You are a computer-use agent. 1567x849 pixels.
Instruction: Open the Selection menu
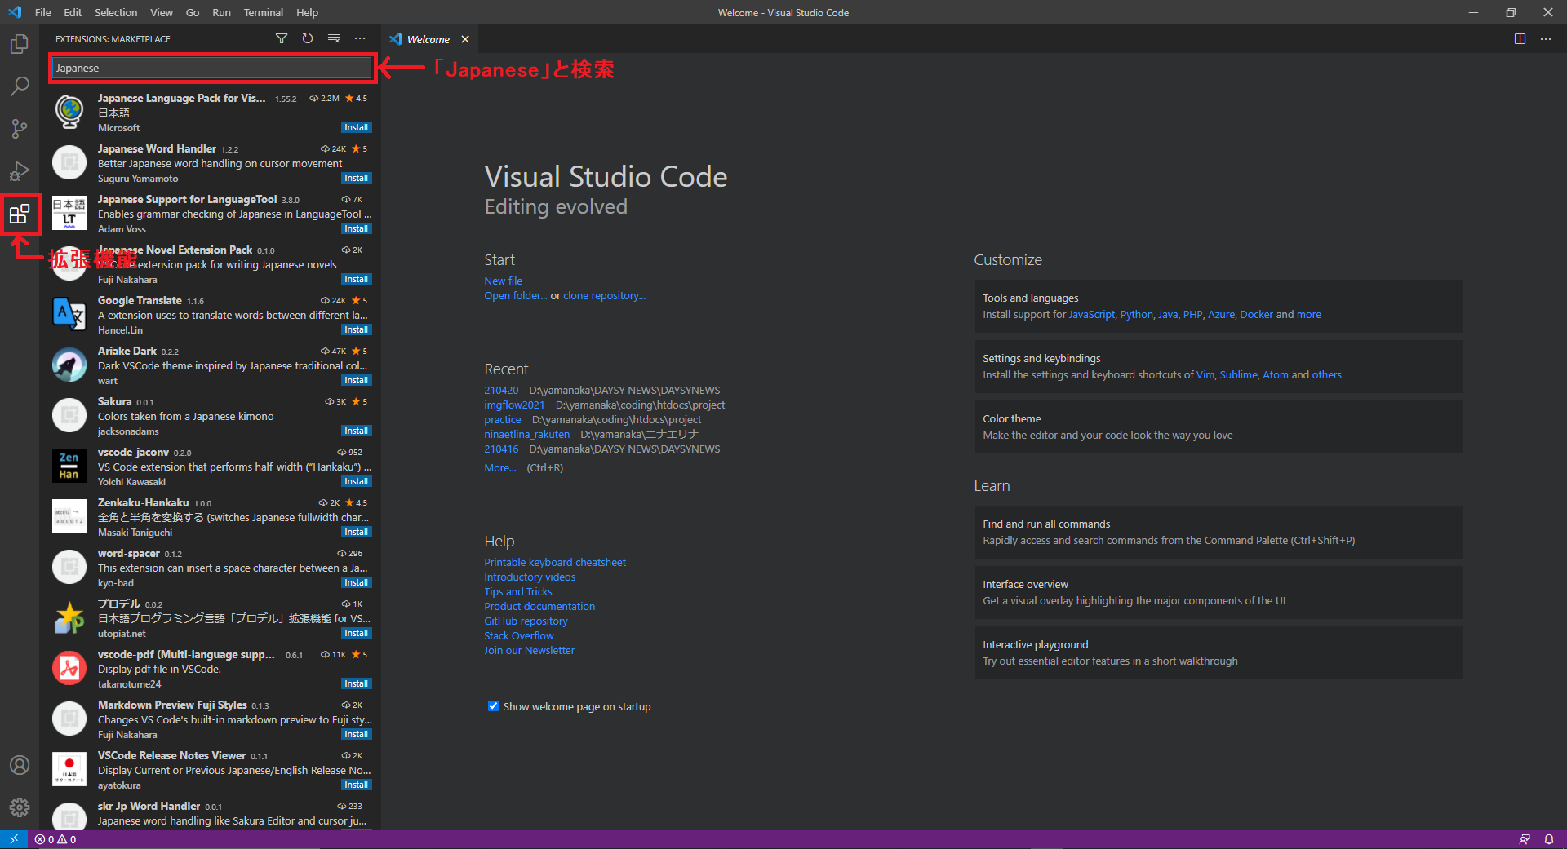click(116, 12)
